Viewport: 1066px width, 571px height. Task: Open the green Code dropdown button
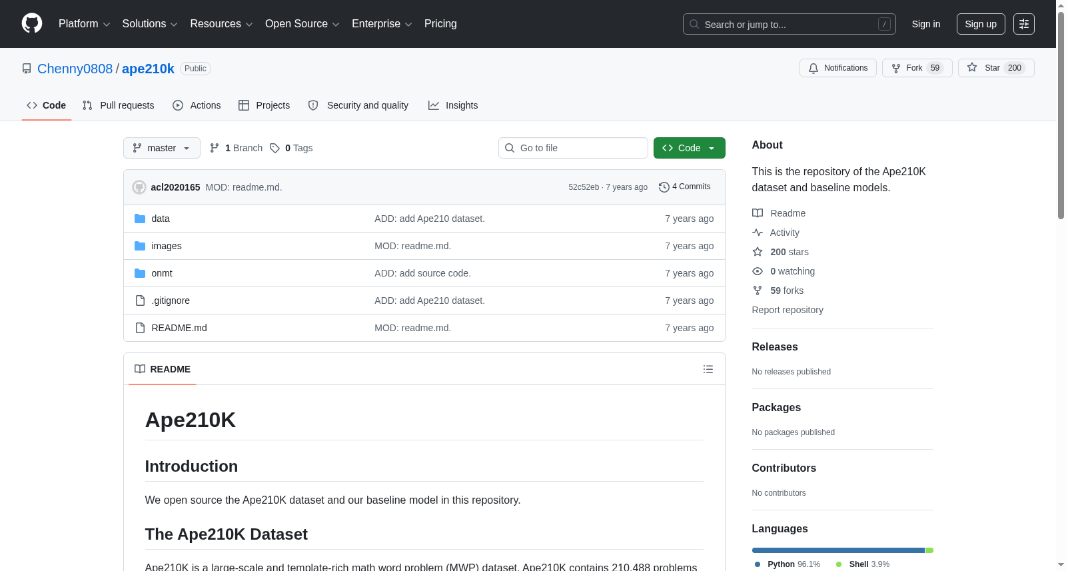point(690,148)
